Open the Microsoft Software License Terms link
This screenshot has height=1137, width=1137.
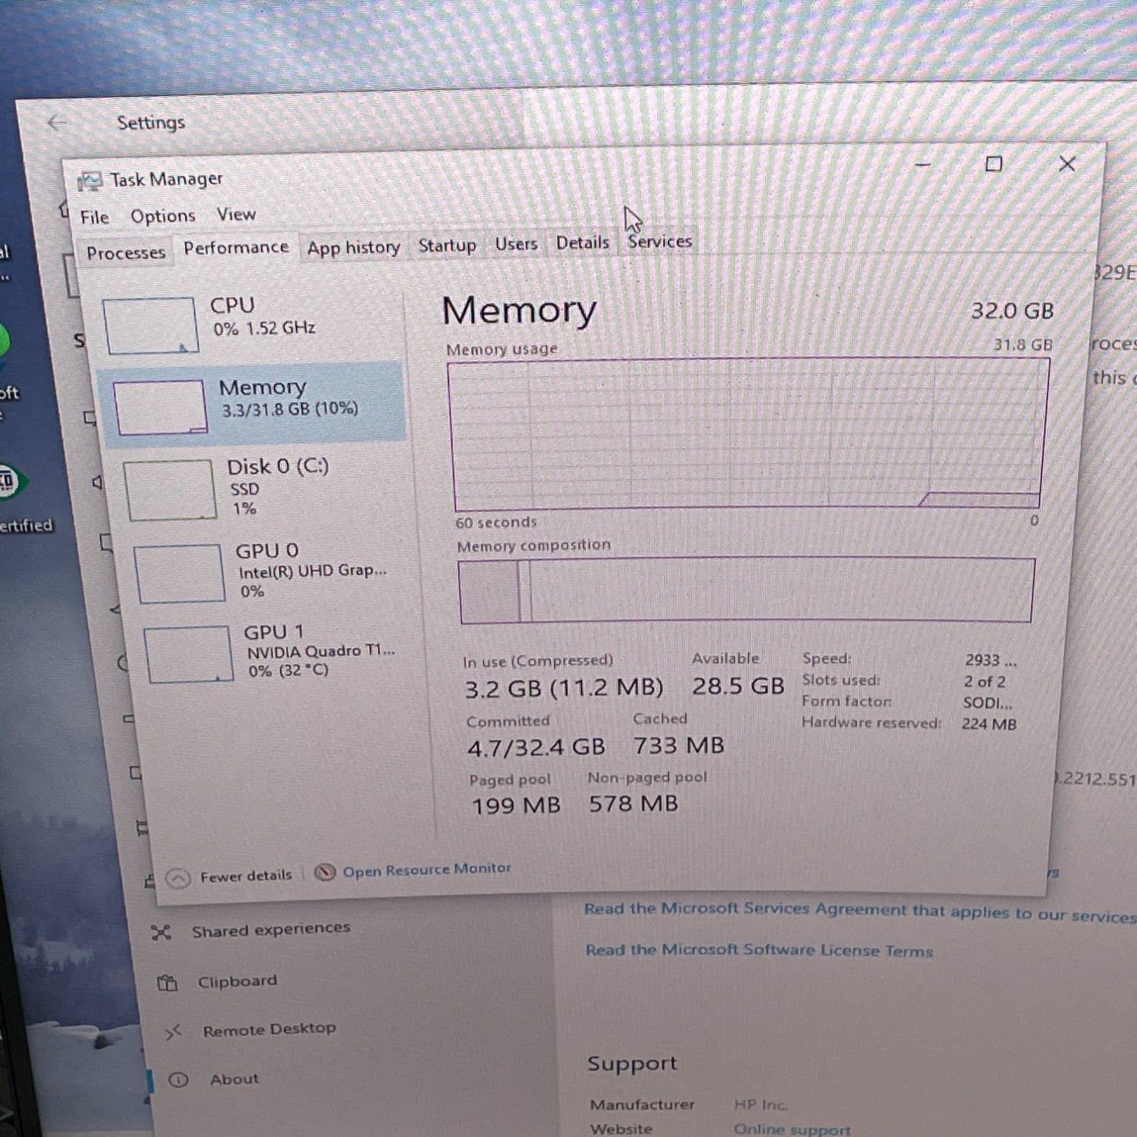(759, 950)
